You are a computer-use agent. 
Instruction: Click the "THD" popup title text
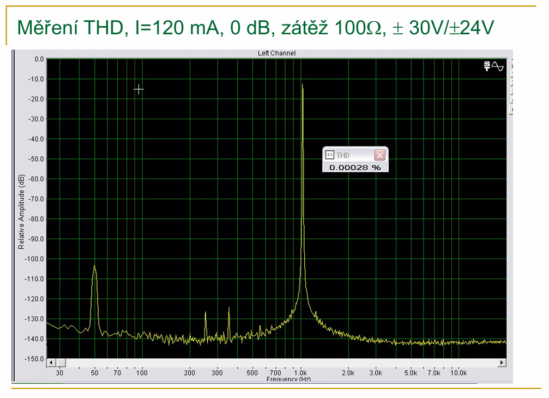click(x=343, y=155)
